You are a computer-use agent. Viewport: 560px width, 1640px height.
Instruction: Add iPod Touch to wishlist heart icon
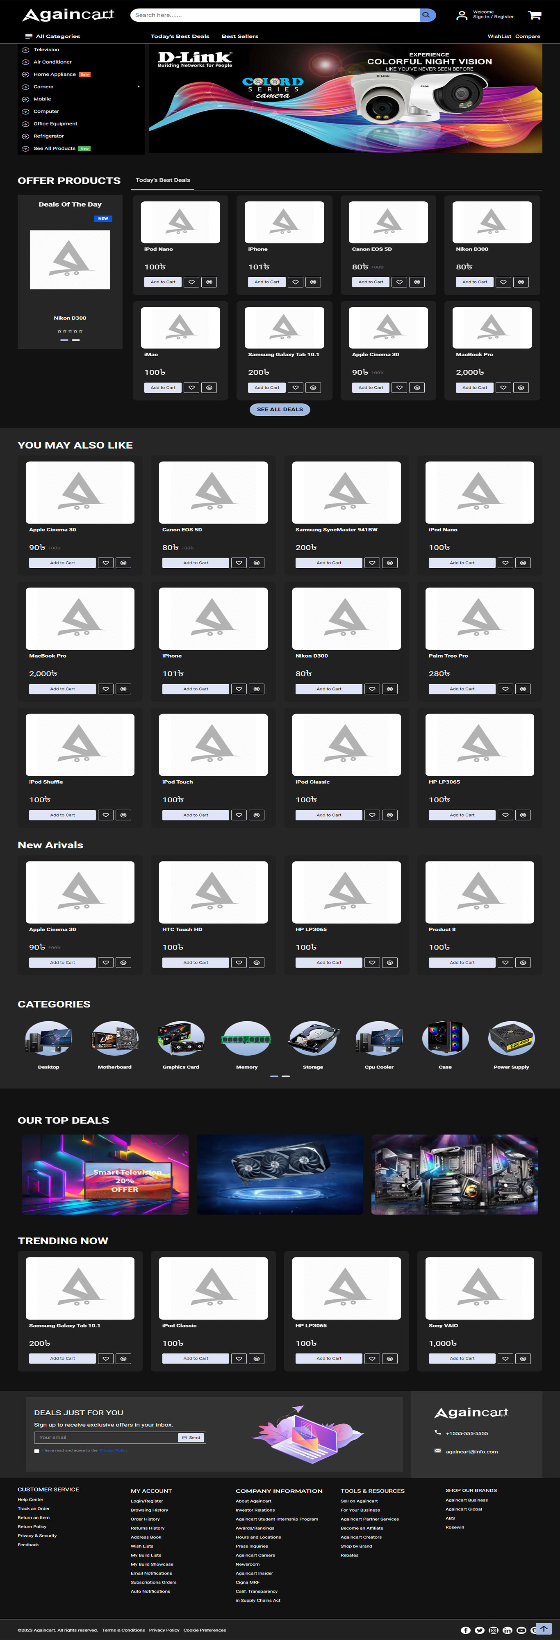239,815
